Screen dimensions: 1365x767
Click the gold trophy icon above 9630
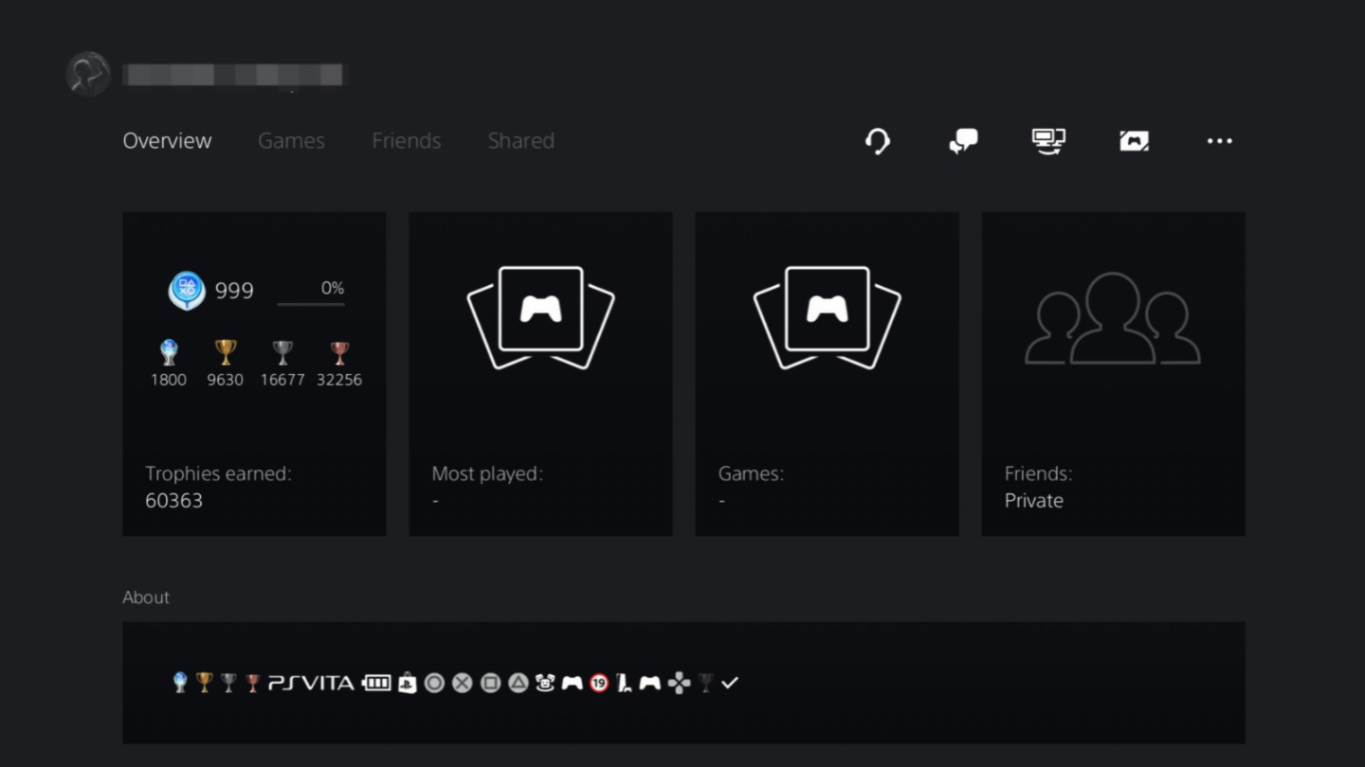(225, 352)
